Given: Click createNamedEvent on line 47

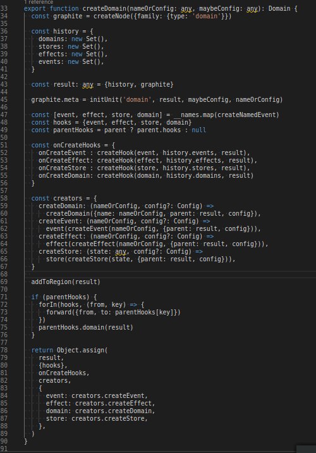Looking at the screenshot, I should coord(246,115).
